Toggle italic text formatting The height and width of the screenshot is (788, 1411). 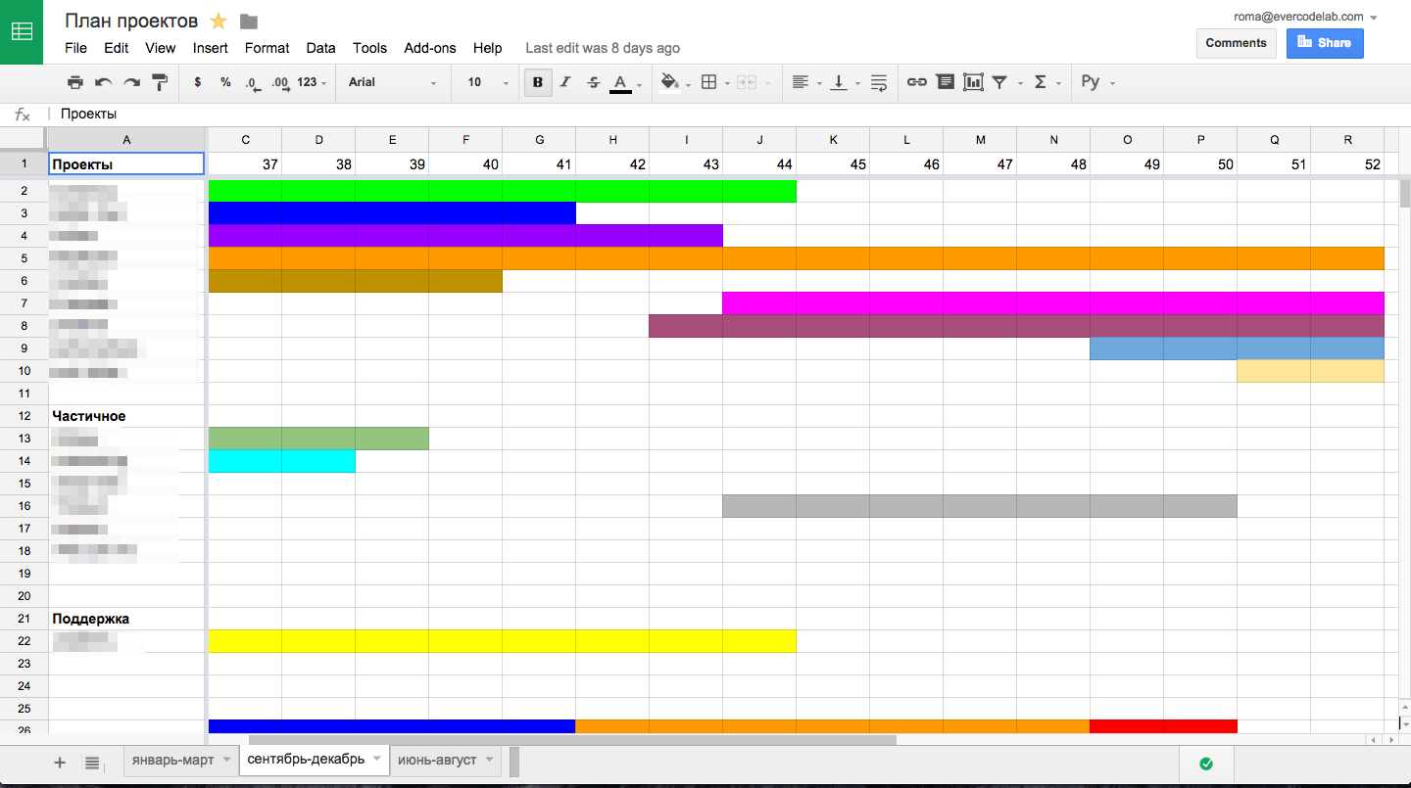pyautogui.click(x=565, y=82)
